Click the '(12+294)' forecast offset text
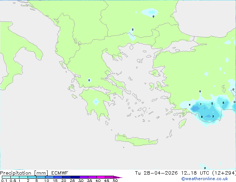 point(224,173)
